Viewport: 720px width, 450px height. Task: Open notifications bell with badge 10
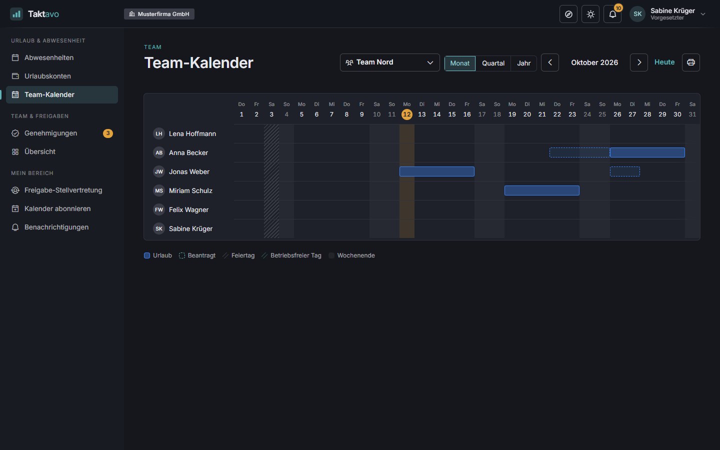click(612, 14)
